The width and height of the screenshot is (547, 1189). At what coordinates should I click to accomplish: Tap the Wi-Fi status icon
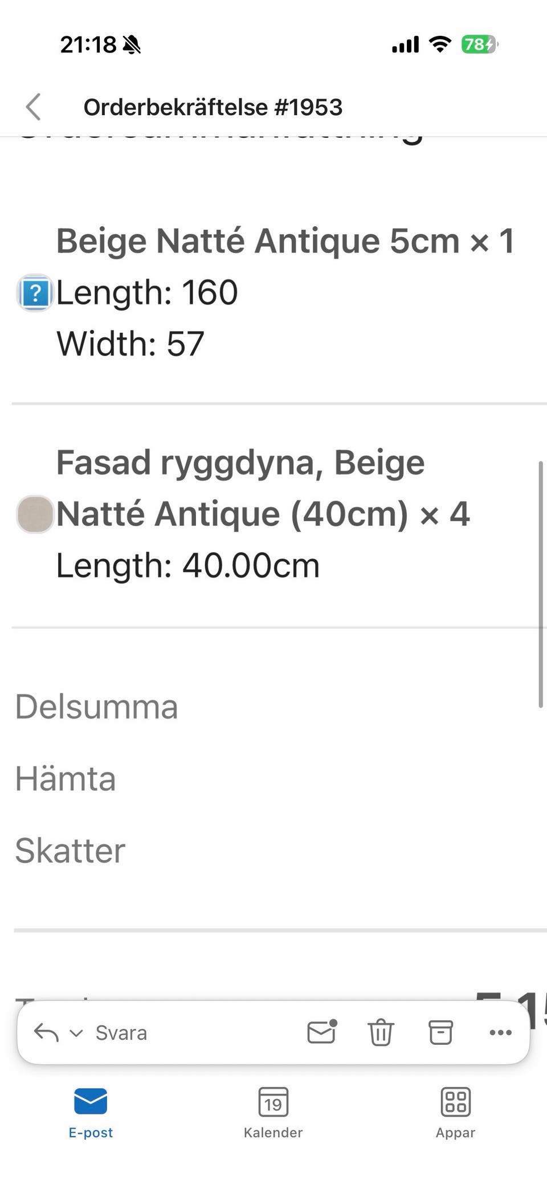coord(439,44)
